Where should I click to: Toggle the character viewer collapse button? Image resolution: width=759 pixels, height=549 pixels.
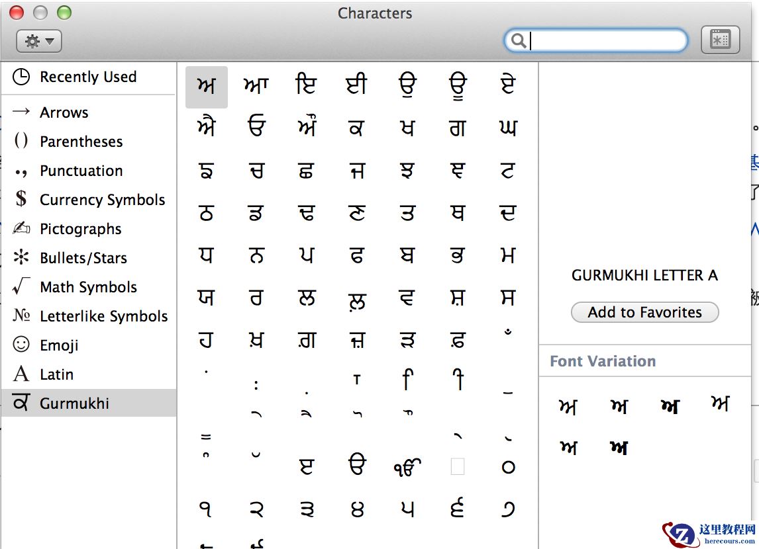coord(720,40)
